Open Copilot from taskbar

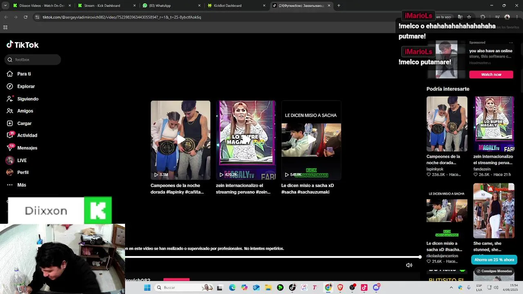[x=244, y=287]
